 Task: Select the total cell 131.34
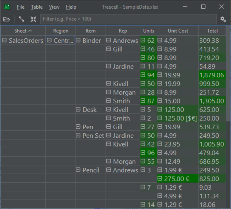(212, 196)
